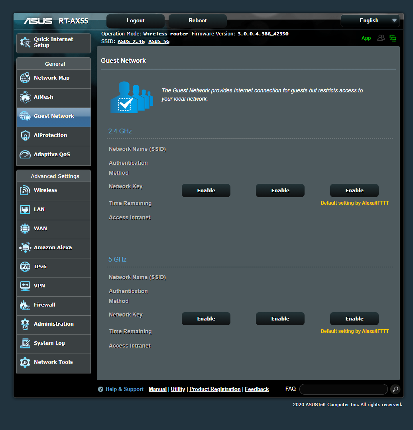This screenshot has height=430, width=413.
Task: Go to the Wireless settings menu
Action: [53, 191]
